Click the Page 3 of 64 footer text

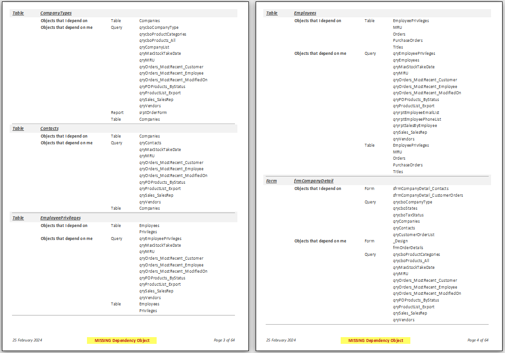[224, 340]
